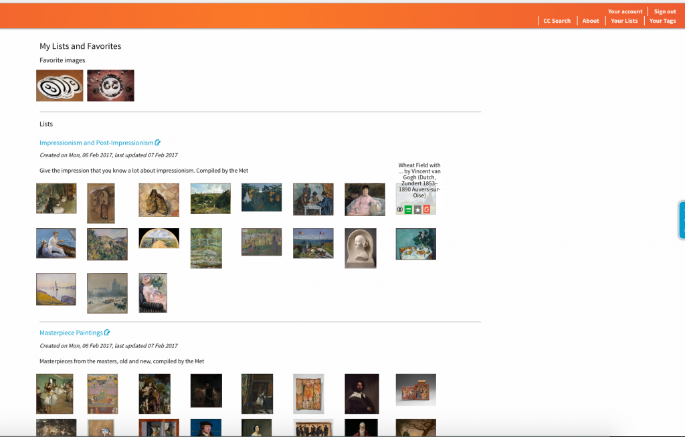
Task: Open CC Search
Action: (x=557, y=20)
